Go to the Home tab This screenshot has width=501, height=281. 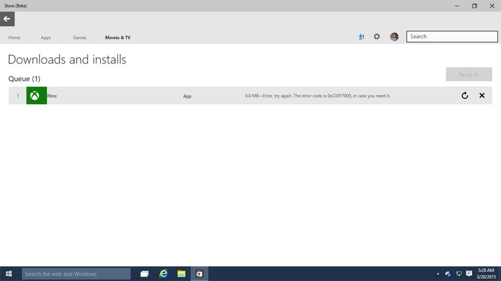point(14,38)
